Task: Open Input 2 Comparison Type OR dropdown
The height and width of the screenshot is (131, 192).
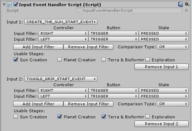Action: (173, 104)
